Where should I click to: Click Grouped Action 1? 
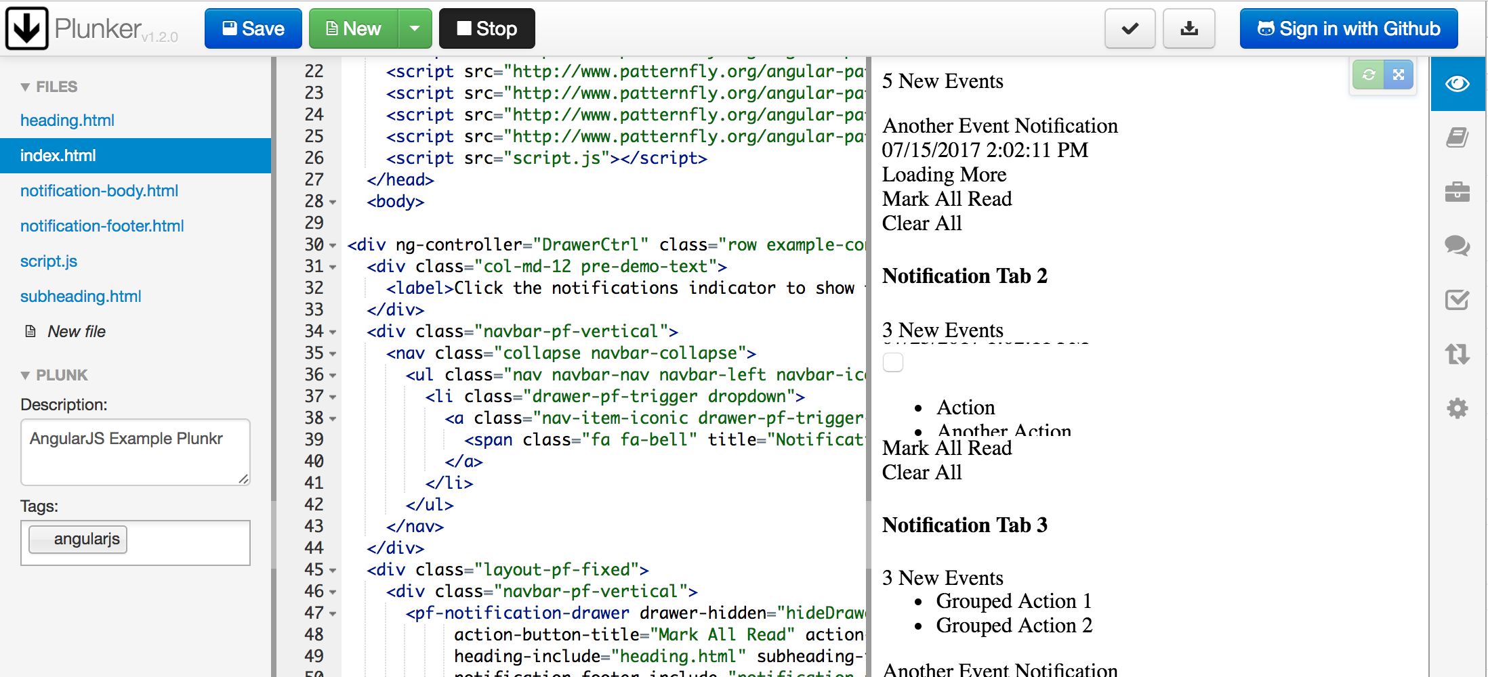tap(1014, 601)
